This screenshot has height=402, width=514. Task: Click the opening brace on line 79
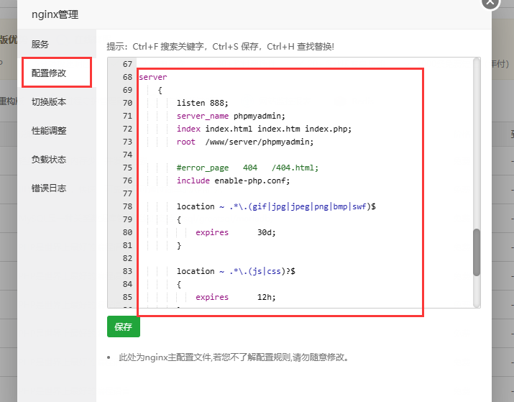(179, 219)
